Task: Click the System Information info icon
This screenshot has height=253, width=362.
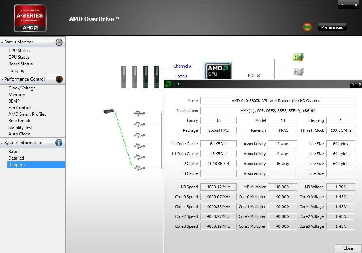Action: (x=59, y=143)
